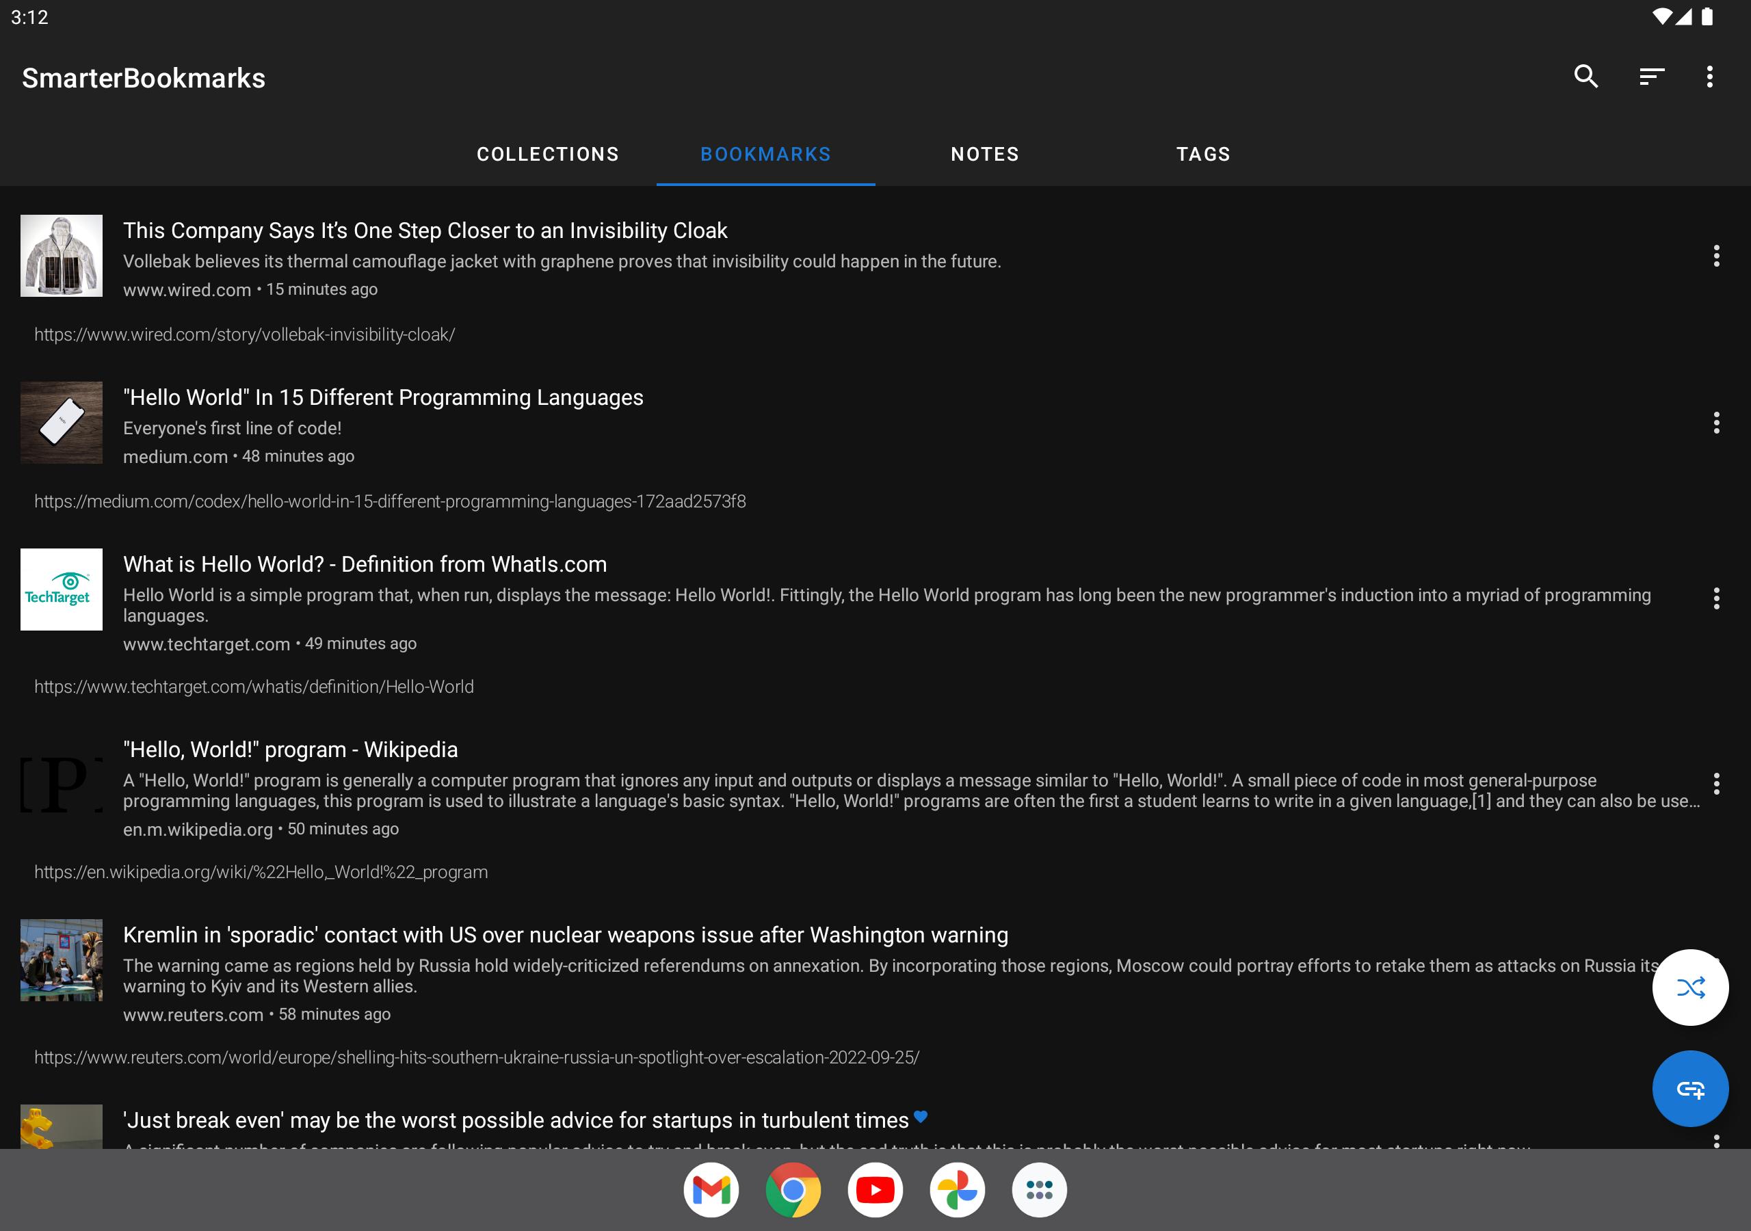Image resolution: width=1751 pixels, height=1231 pixels.
Task: Open '"Hello World" In 15 Different Programming Languages' title
Action: (383, 397)
